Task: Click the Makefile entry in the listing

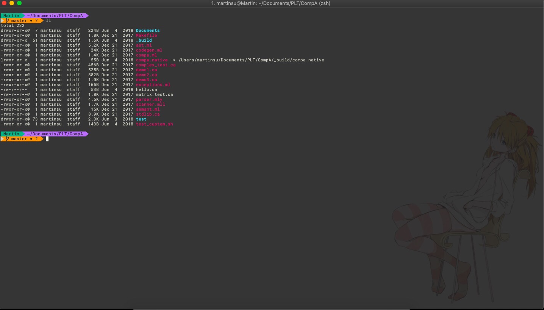Action: point(146,35)
